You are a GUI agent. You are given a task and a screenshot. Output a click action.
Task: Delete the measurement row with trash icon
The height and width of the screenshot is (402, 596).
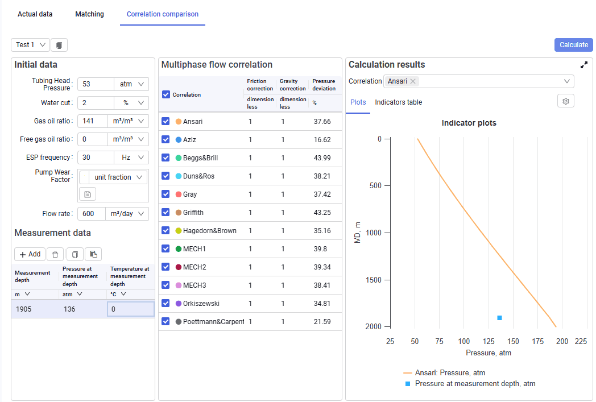(x=55, y=254)
